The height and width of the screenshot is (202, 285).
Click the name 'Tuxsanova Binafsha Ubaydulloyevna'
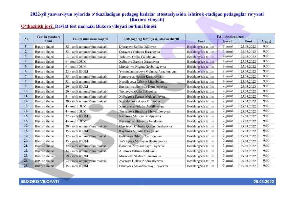[x=145, y=112]
